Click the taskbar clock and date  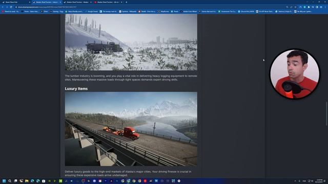point(319,181)
